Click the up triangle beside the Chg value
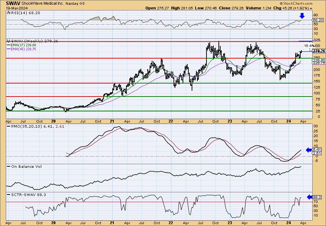Image resolution: width=326 pixels, height=226 pixels. click(x=311, y=8)
